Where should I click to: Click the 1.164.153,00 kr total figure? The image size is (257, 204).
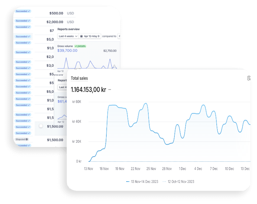tap(89, 90)
